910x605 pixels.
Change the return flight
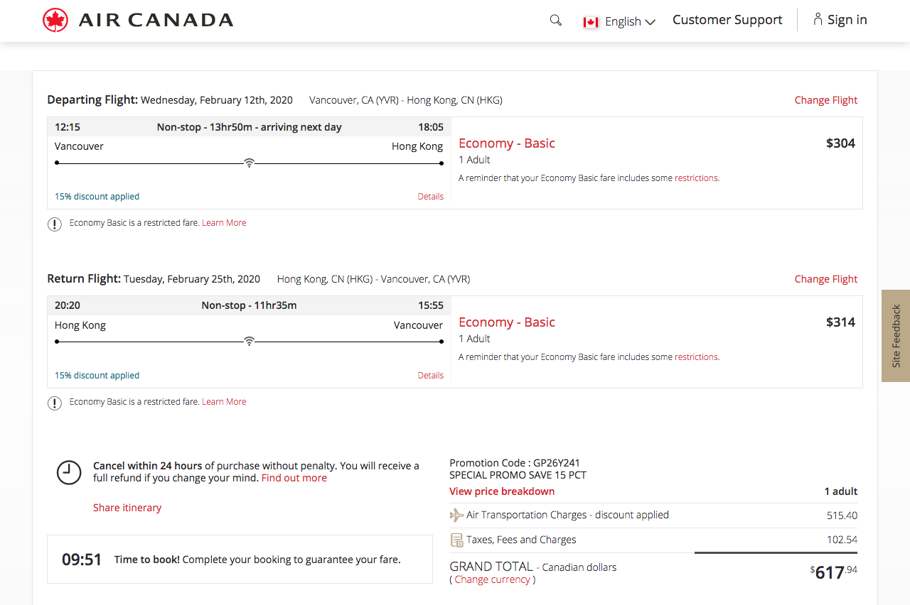(x=826, y=279)
